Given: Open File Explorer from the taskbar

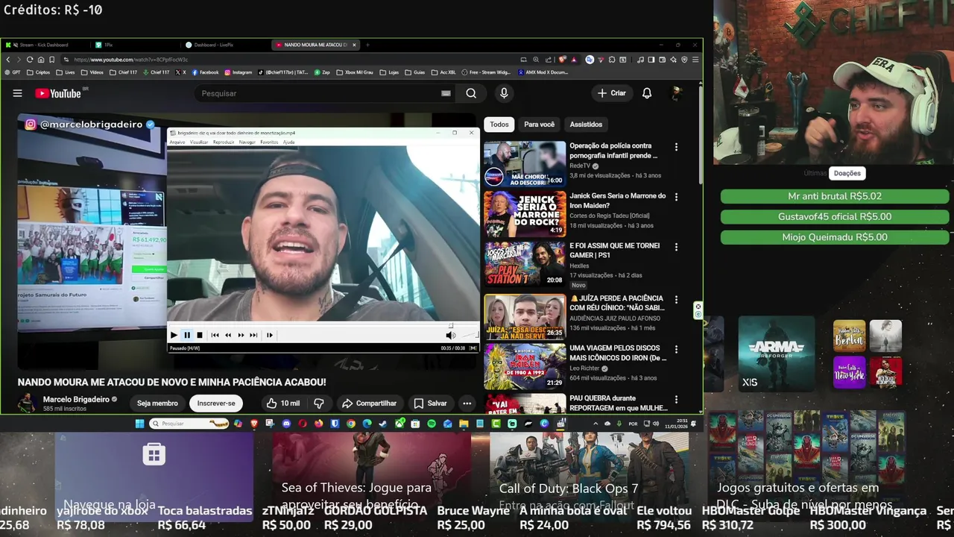Looking at the screenshot, I should 463,424.
